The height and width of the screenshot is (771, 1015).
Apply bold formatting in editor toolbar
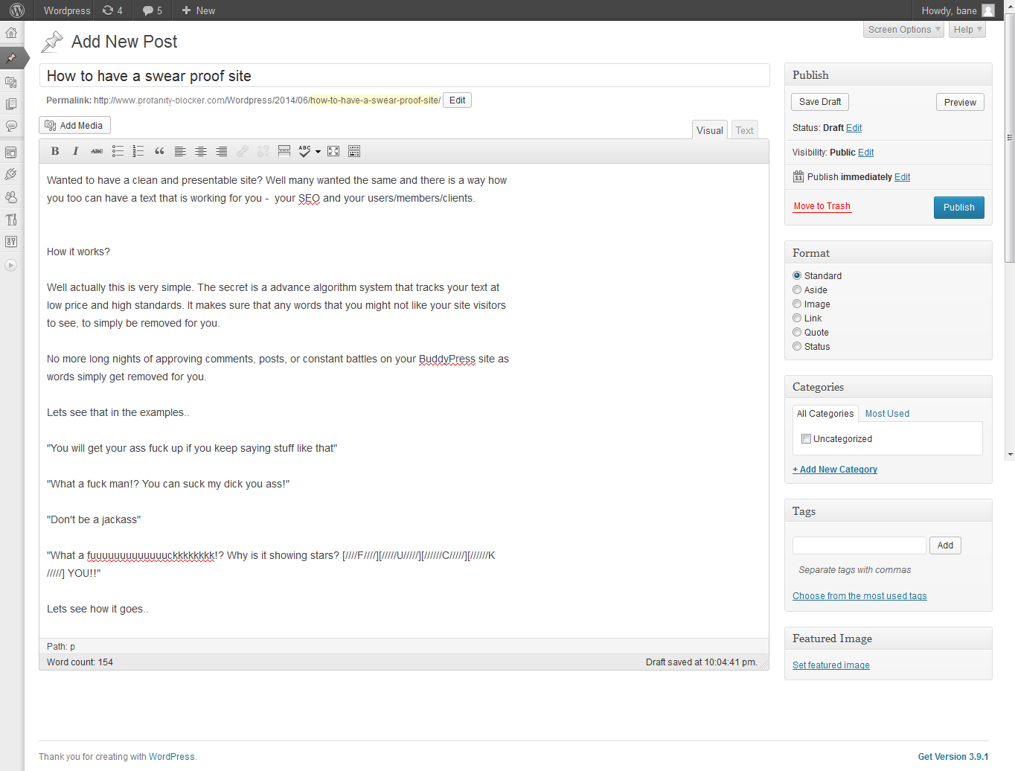tap(55, 151)
